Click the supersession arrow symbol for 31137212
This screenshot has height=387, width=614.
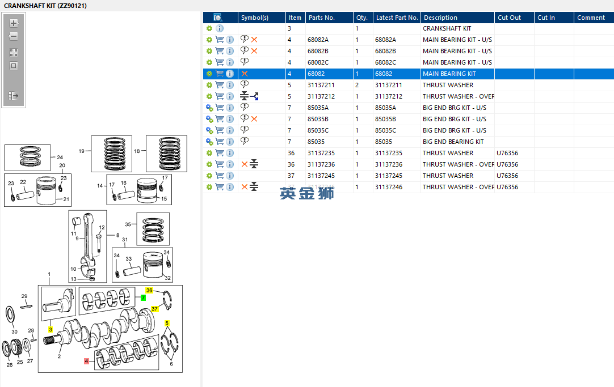255,96
